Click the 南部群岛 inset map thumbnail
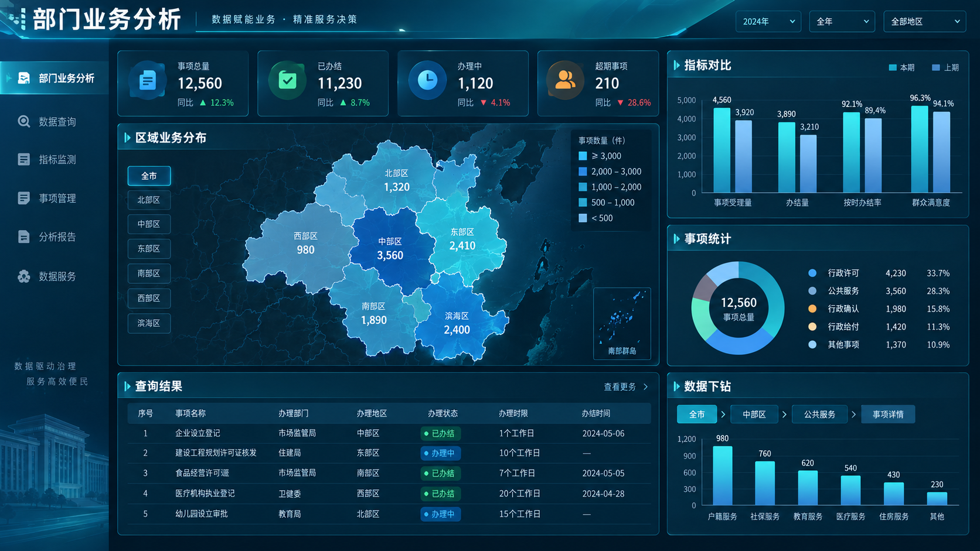Viewport: 980px width, 551px height. point(622,323)
